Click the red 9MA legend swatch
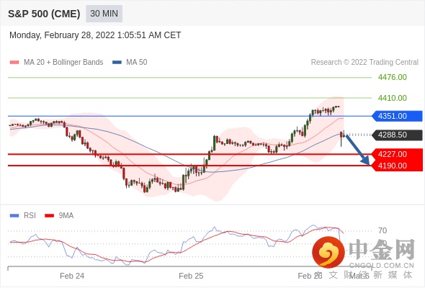Image resolution: width=425 pixels, height=288 pixels. 49,216
